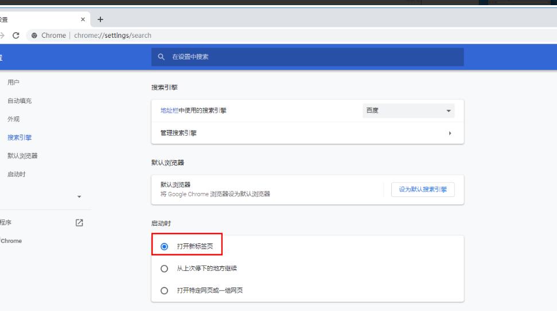Image resolution: width=557 pixels, height=311 pixels.
Task: Open 管理搜索引擎 with the right arrow
Action: (x=450, y=133)
